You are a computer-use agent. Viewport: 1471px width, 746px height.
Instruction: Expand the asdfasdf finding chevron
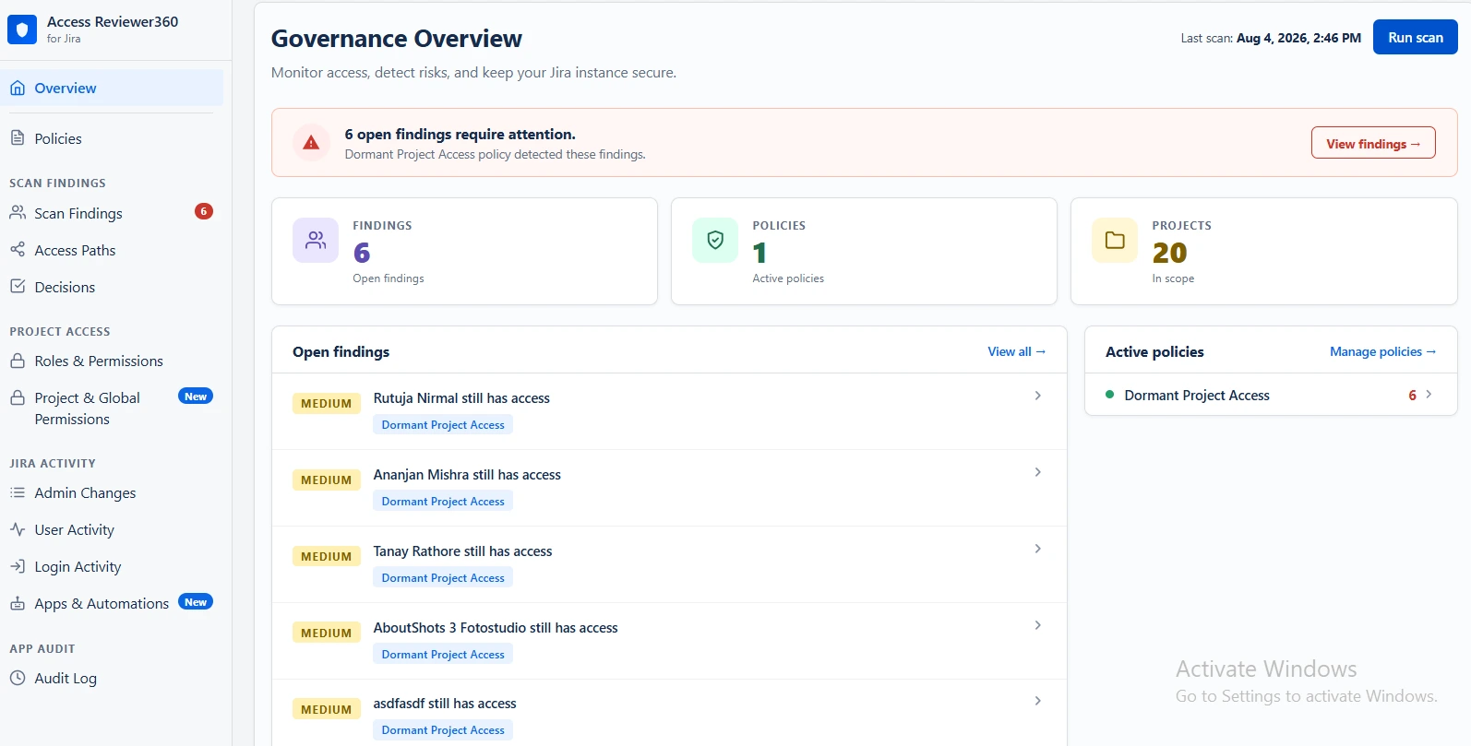pyautogui.click(x=1038, y=701)
